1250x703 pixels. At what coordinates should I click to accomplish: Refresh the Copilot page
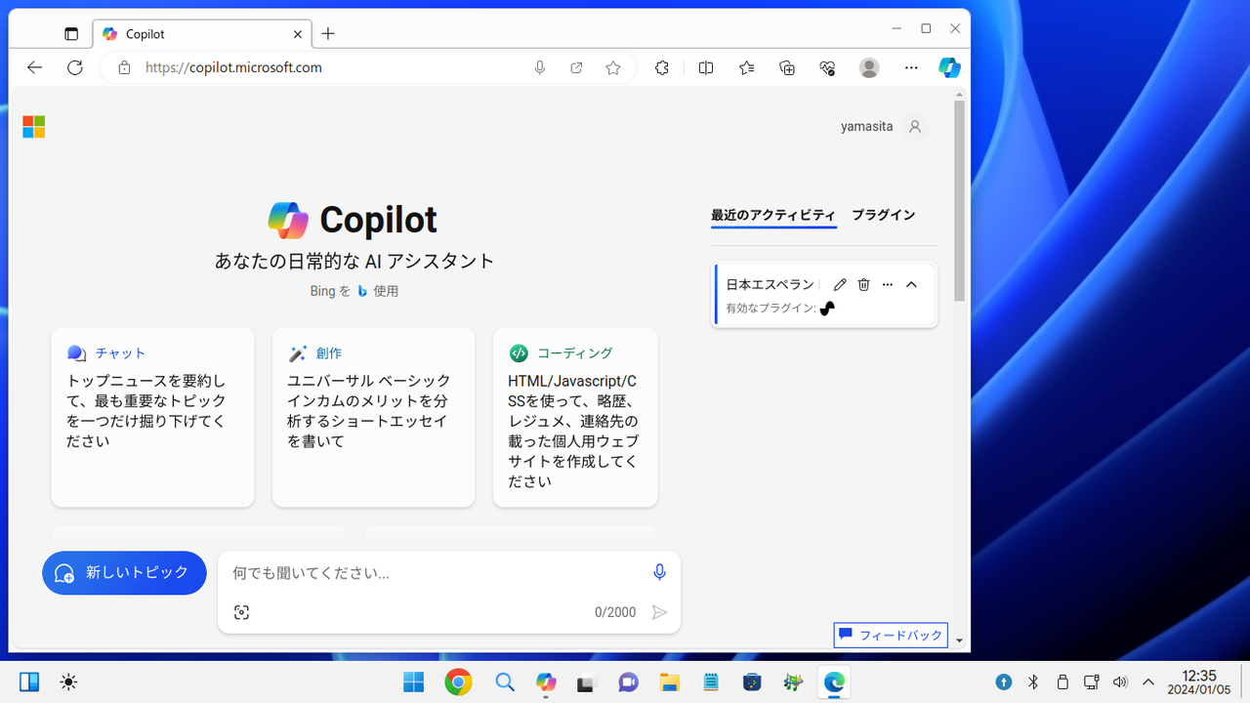[x=75, y=67]
